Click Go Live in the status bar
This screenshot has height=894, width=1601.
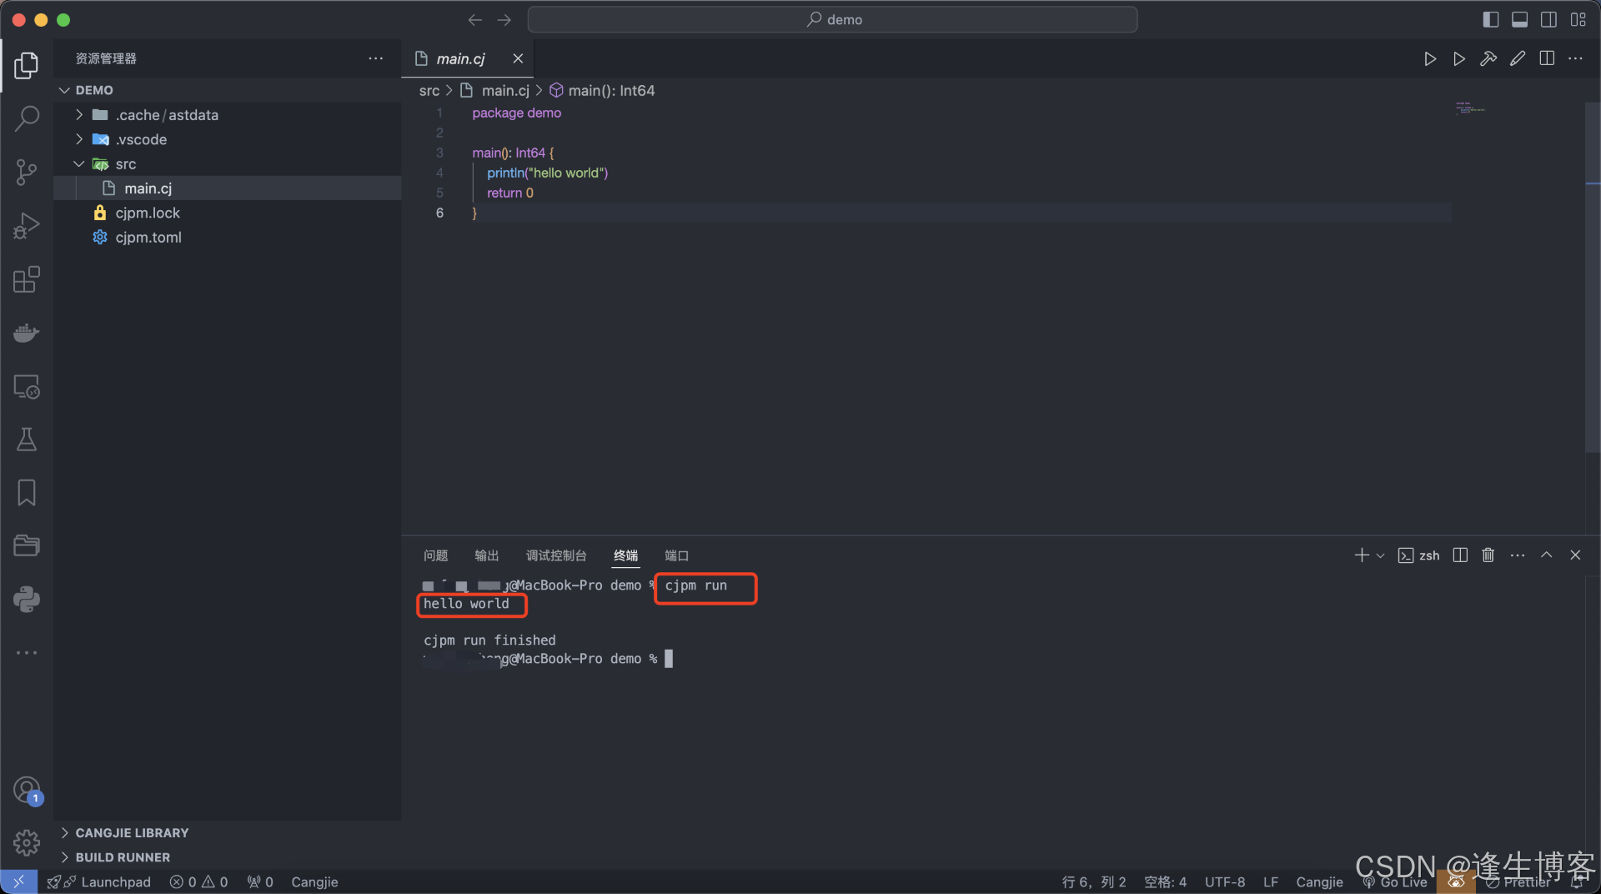coord(1395,882)
